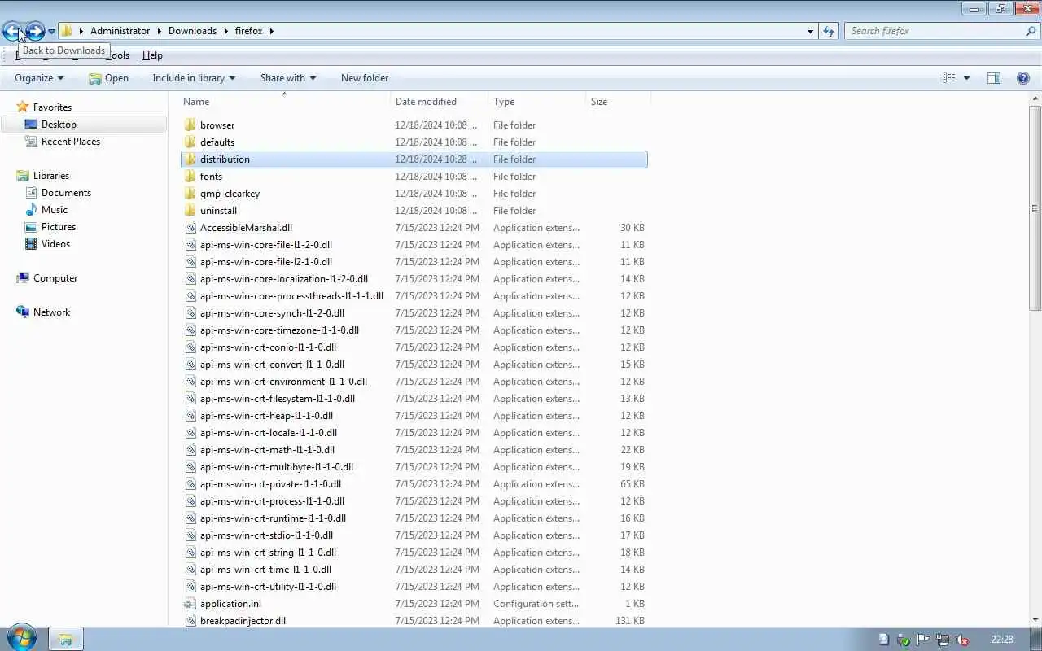The image size is (1042, 651).
Task: Click Windows Explorer taskbar button
Action: coord(65,640)
